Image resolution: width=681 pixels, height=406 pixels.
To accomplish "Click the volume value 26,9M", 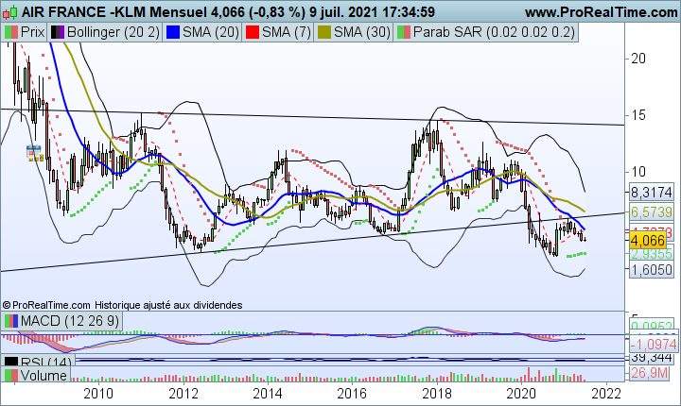I will (x=649, y=372).
